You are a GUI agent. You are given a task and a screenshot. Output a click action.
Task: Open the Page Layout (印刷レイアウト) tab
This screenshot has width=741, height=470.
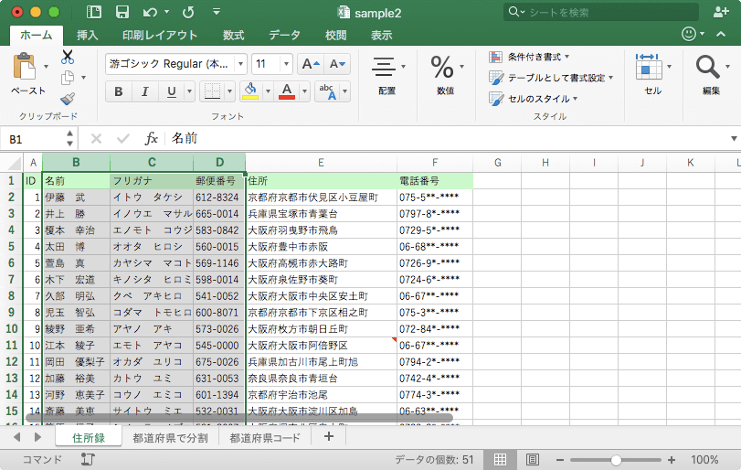click(x=160, y=35)
